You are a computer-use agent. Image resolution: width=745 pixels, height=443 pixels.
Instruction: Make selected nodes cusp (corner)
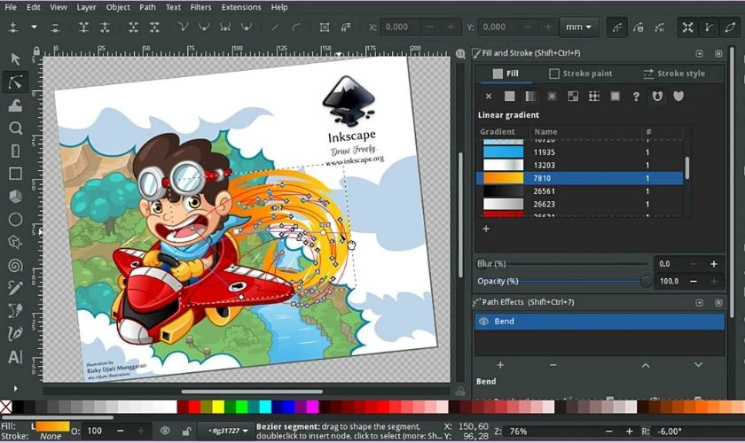pos(183,27)
